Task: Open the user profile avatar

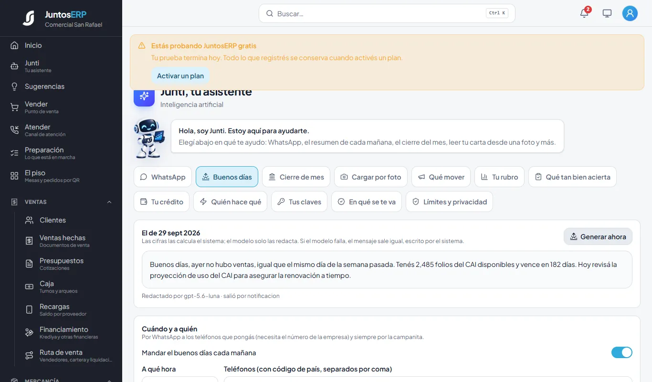Action: click(x=630, y=13)
